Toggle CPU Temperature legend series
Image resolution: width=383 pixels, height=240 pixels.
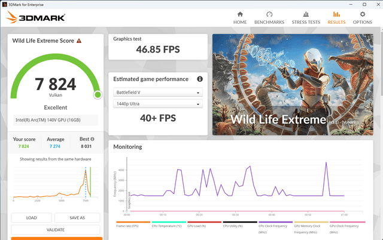point(169,224)
